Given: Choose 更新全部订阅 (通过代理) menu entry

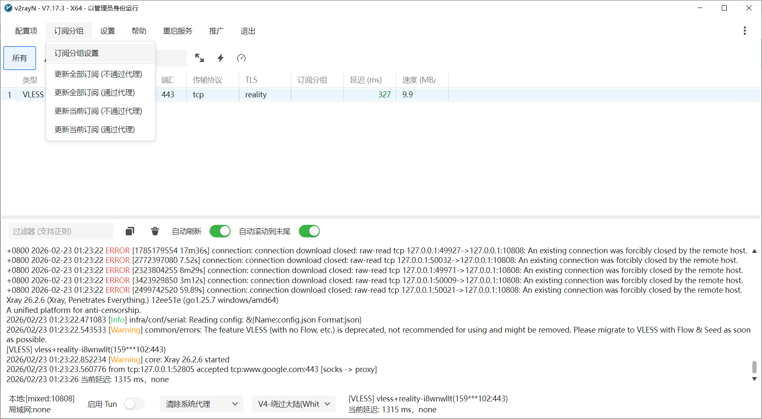Looking at the screenshot, I should tap(95, 93).
